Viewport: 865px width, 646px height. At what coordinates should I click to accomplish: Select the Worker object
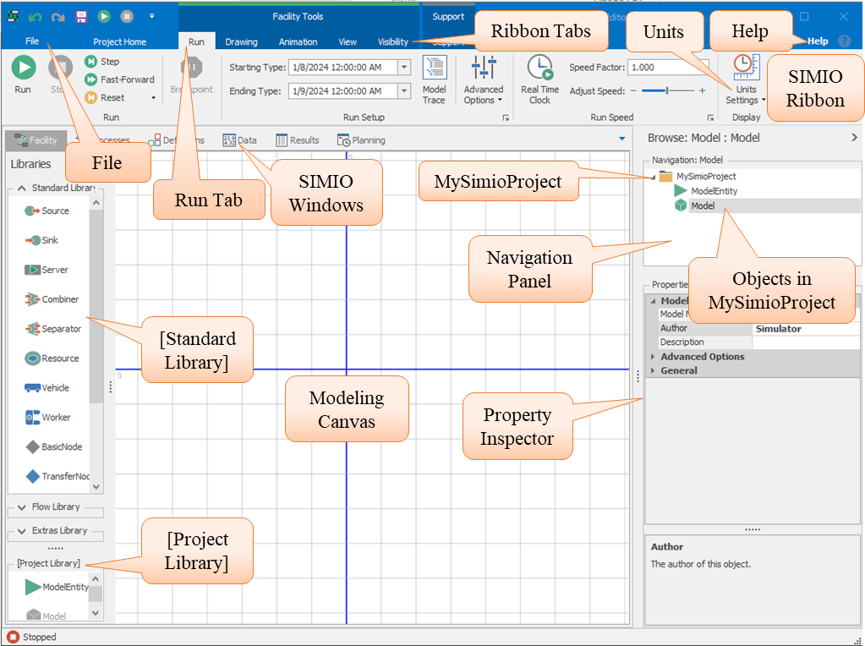[47, 417]
